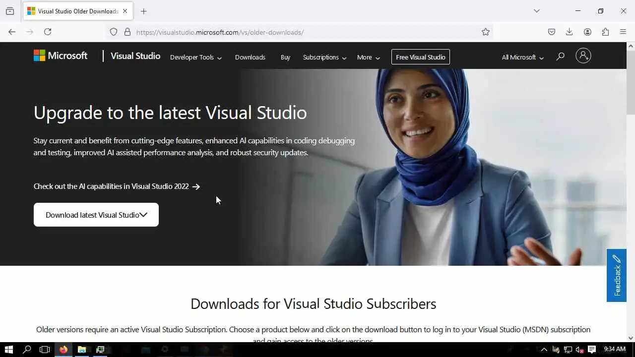This screenshot has height=357, width=635.
Task: Expand All Microsoft menu
Action: (523, 57)
